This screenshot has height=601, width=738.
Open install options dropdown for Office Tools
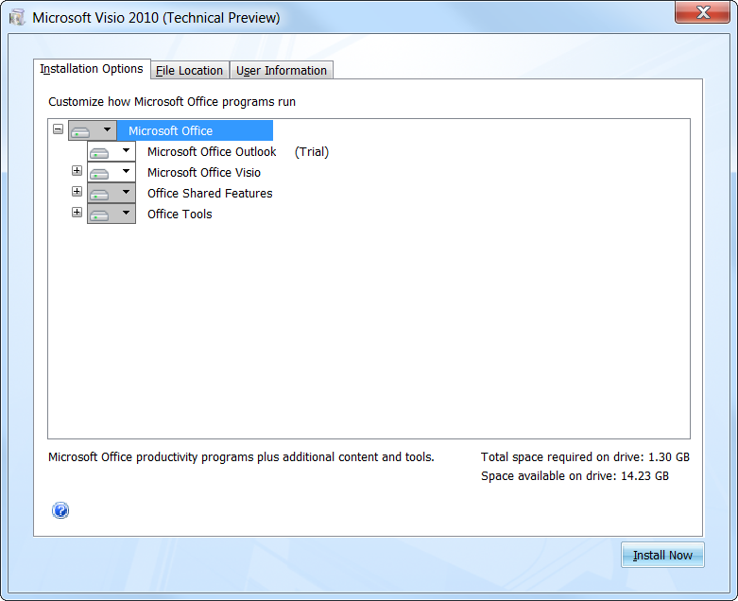pos(112,214)
